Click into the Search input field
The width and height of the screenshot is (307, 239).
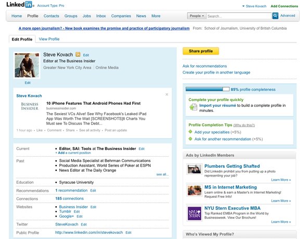point(239,16)
